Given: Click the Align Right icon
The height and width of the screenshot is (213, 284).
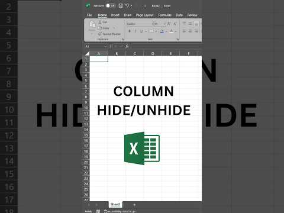Looking at the screenshot, I should point(196,31).
